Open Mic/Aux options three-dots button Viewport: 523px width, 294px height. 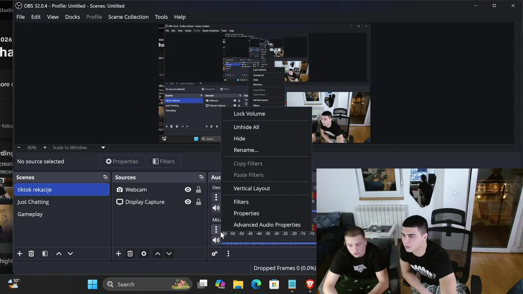point(216,230)
